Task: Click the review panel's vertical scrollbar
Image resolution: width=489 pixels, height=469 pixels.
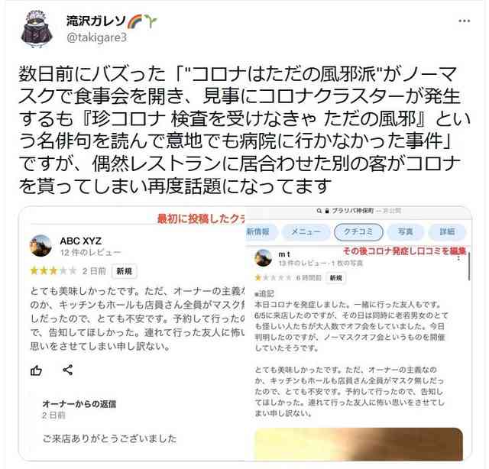Action: 469,267
